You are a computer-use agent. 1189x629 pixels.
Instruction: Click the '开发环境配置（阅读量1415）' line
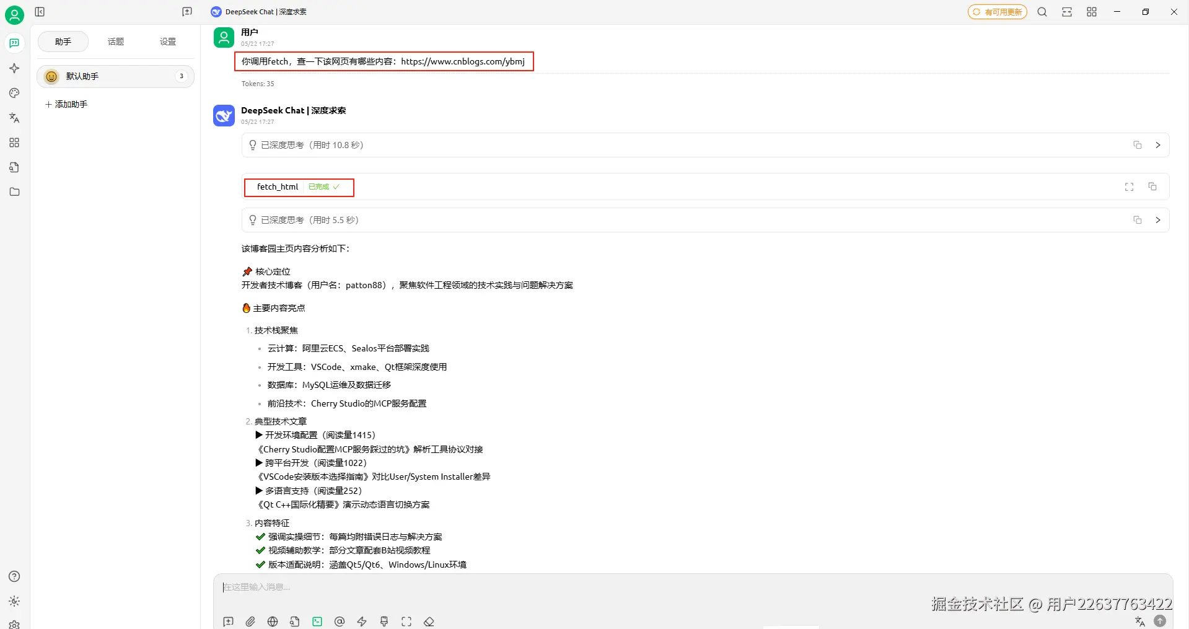[315, 435]
